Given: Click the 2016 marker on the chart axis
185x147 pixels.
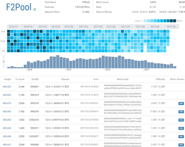Looking at the screenshot, I should click(108, 70).
